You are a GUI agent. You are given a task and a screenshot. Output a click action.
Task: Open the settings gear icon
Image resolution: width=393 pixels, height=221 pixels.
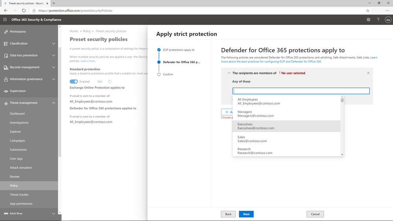coord(369,20)
